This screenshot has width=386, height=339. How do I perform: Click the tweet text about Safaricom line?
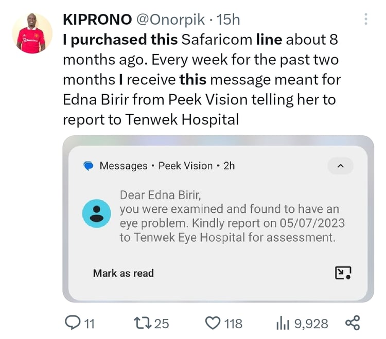point(201,79)
